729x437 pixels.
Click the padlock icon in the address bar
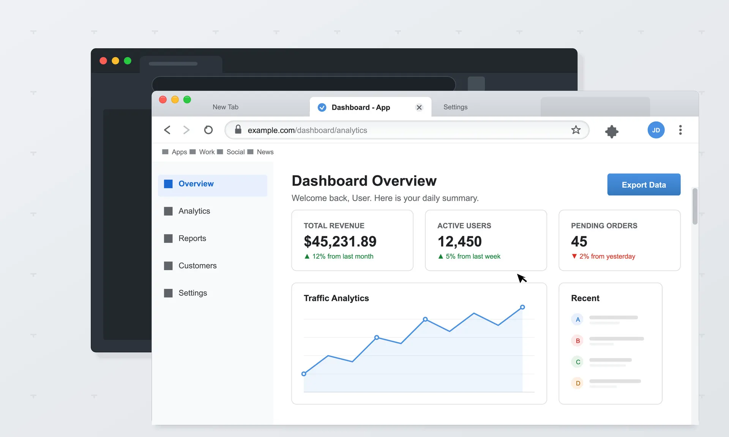(238, 129)
